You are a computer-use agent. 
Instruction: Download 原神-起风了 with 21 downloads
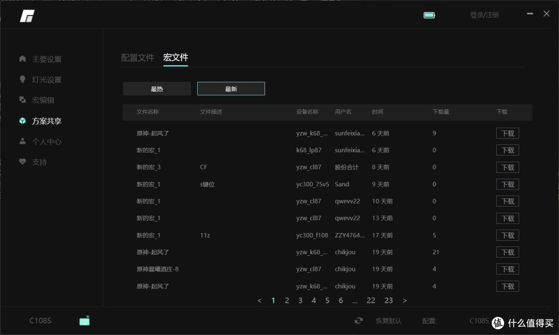[x=508, y=252]
